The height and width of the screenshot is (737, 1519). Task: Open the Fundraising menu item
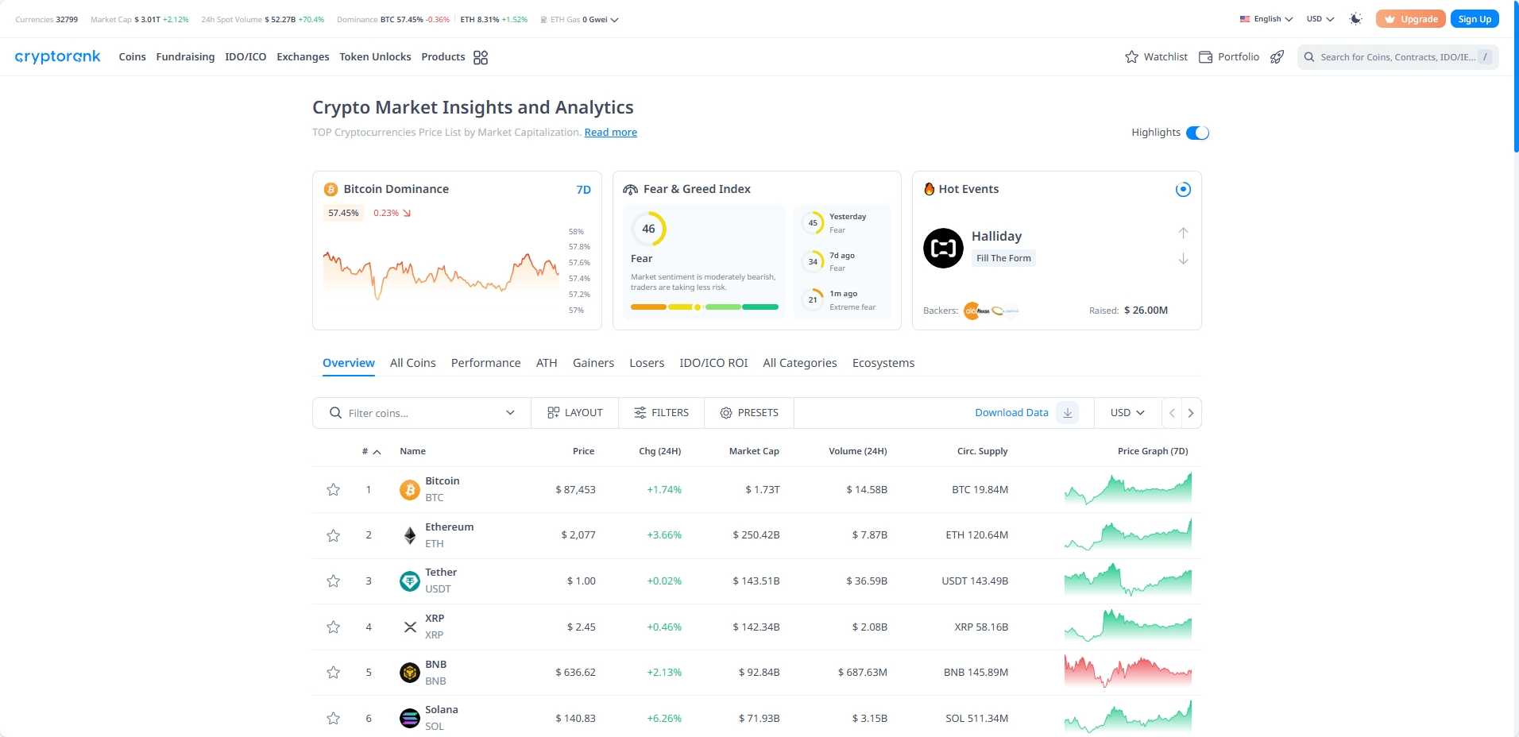(x=184, y=56)
